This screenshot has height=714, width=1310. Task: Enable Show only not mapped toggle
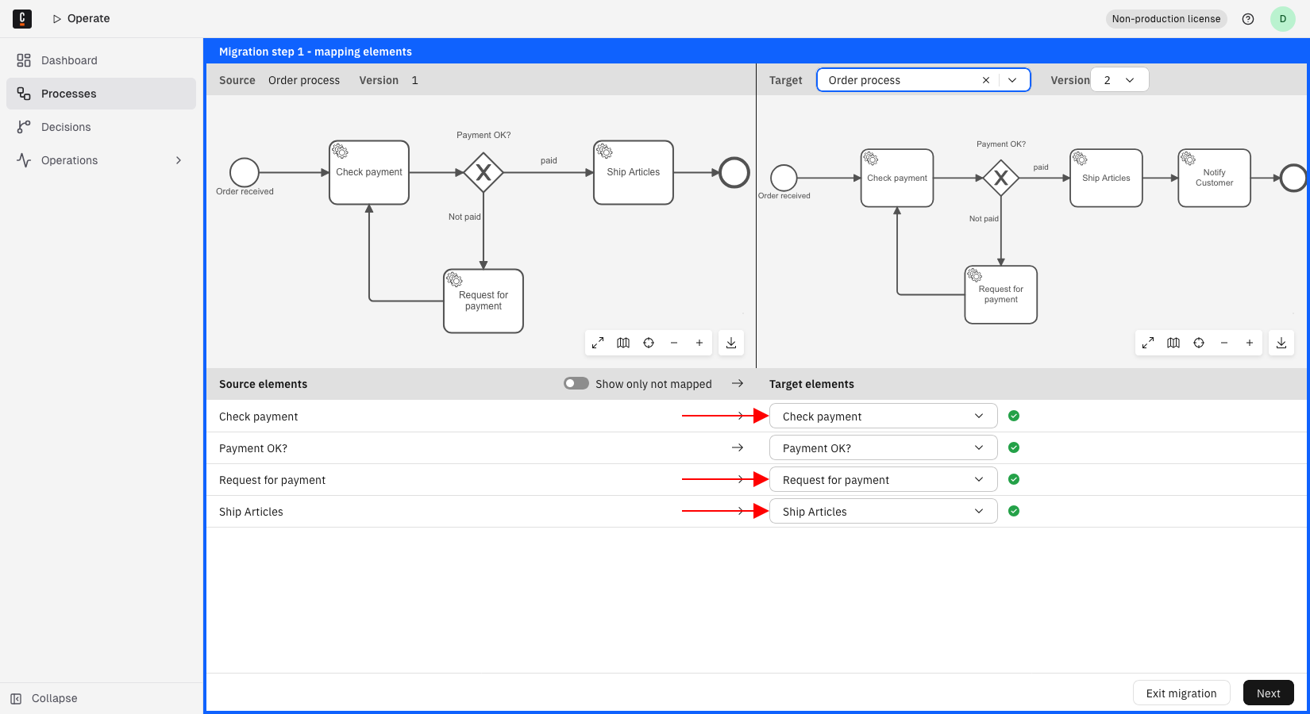coord(576,383)
